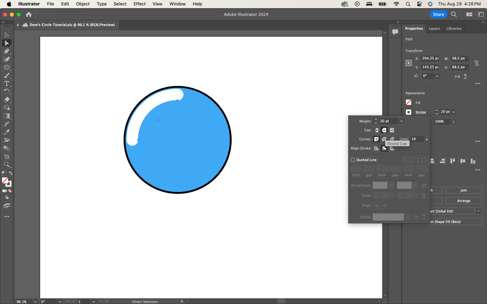Choose the Gradient tool

point(7,116)
